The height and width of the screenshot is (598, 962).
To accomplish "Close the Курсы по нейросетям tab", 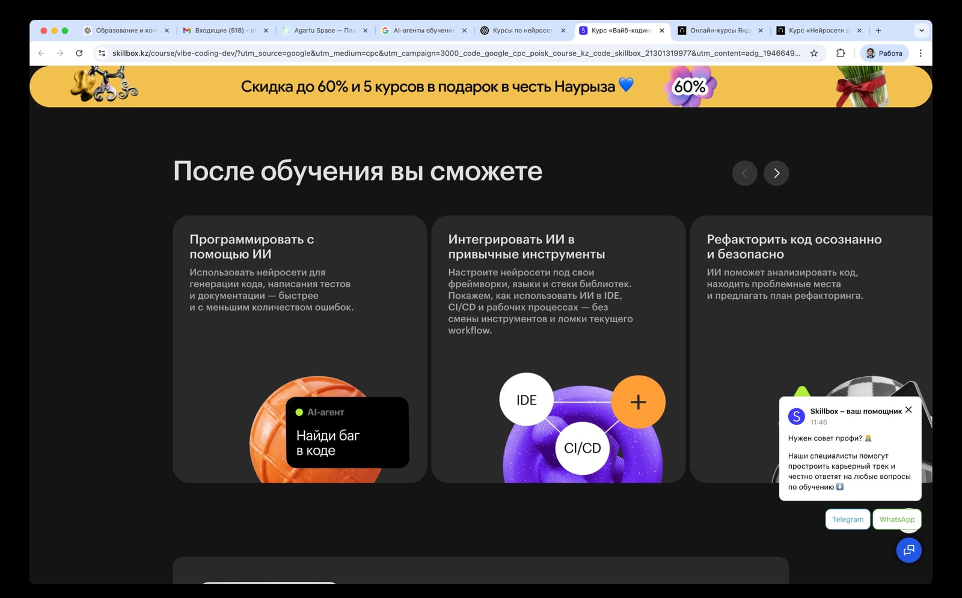I will point(563,31).
